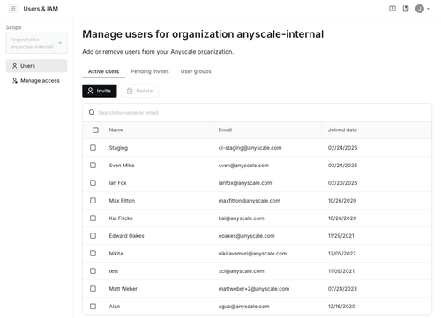Click the feedback chat icon in header
This screenshot has height=318, width=441.
tap(392, 9)
